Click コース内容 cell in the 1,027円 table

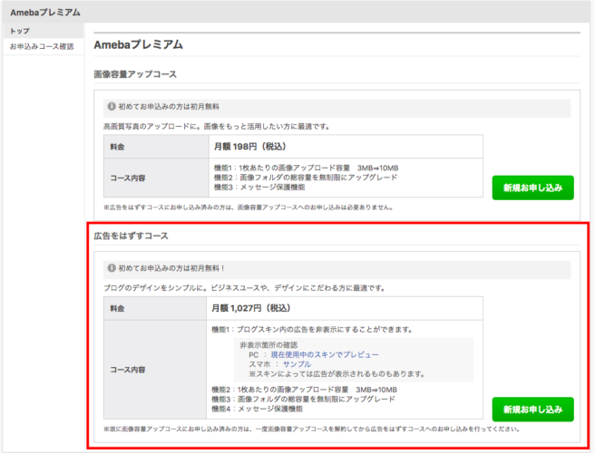155,370
